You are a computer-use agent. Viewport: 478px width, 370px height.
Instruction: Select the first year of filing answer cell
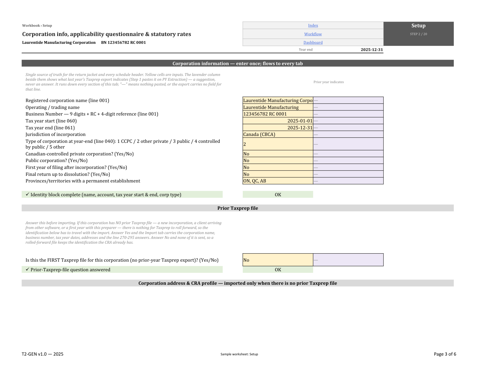[x=278, y=167]
